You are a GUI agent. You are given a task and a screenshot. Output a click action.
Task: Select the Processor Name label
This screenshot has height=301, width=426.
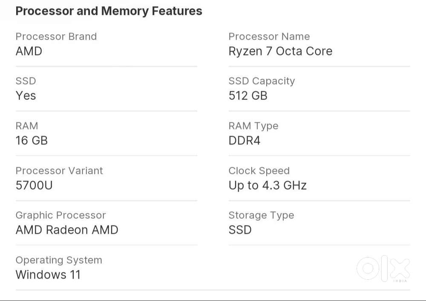pyautogui.click(x=269, y=37)
